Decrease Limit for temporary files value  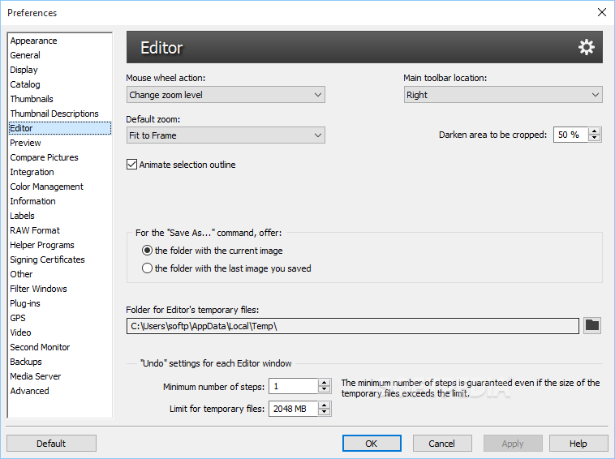pyautogui.click(x=324, y=412)
